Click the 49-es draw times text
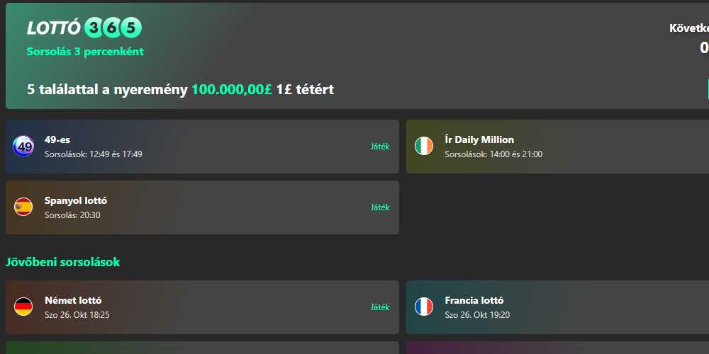The image size is (709, 354). coord(93,154)
